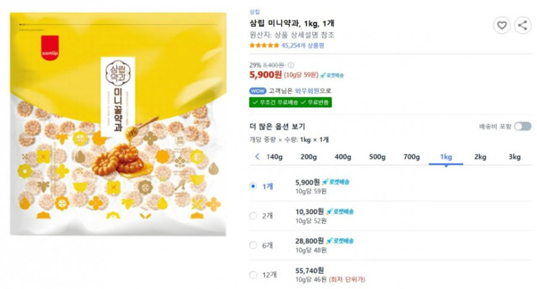The width and height of the screenshot is (537, 289).
Task: Choose the 12개 quantity radio option
Action: [x=253, y=274]
